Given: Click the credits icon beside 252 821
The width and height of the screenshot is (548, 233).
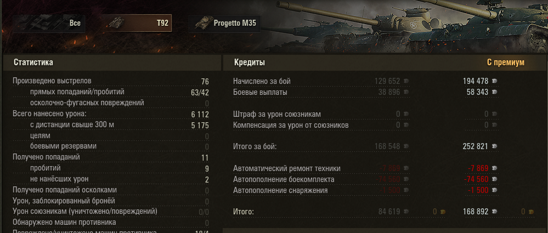Looking at the screenshot, I should (495, 146).
